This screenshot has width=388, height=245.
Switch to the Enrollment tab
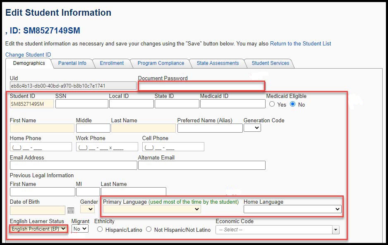pos(112,63)
